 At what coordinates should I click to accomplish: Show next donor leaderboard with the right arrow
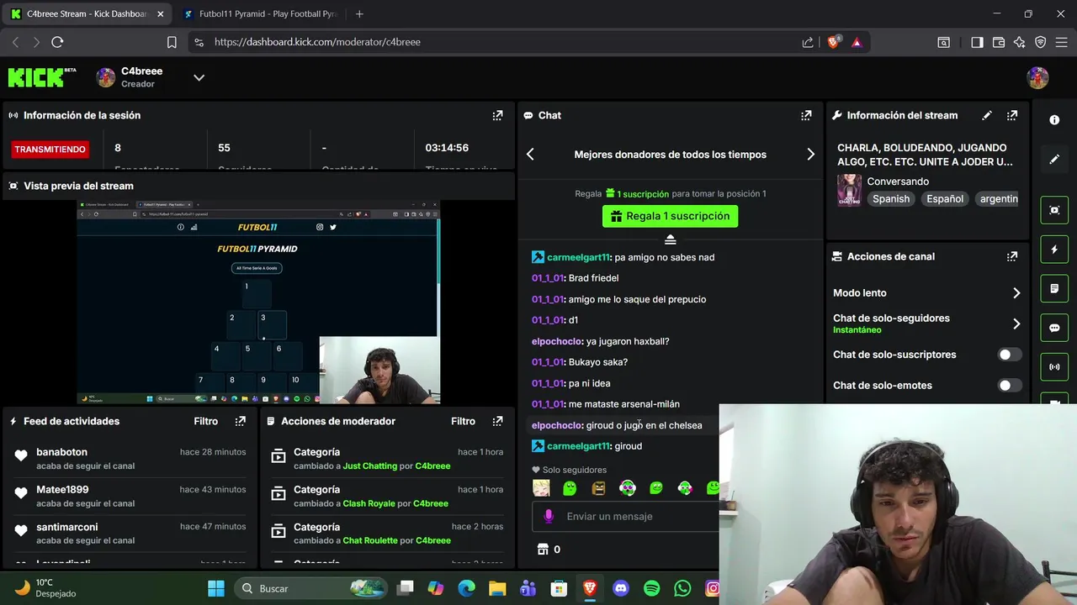pyautogui.click(x=810, y=154)
